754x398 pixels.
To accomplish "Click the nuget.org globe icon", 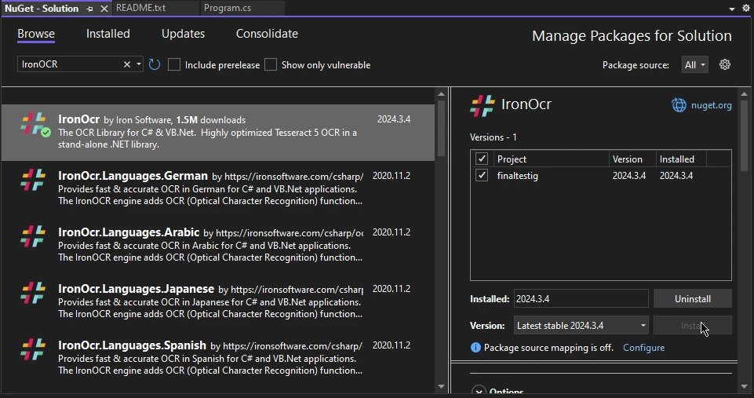I will point(679,105).
